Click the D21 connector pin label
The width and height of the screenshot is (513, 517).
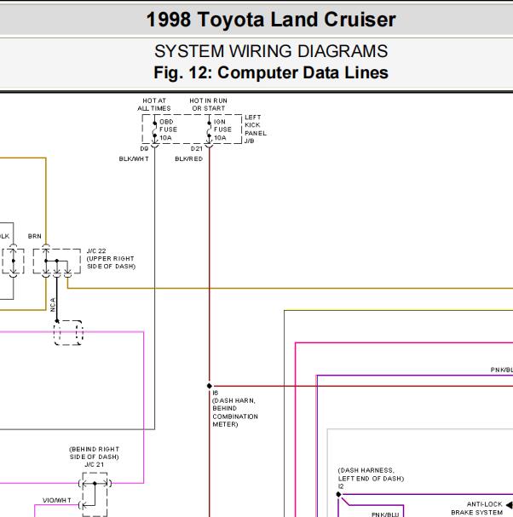(196, 149)
